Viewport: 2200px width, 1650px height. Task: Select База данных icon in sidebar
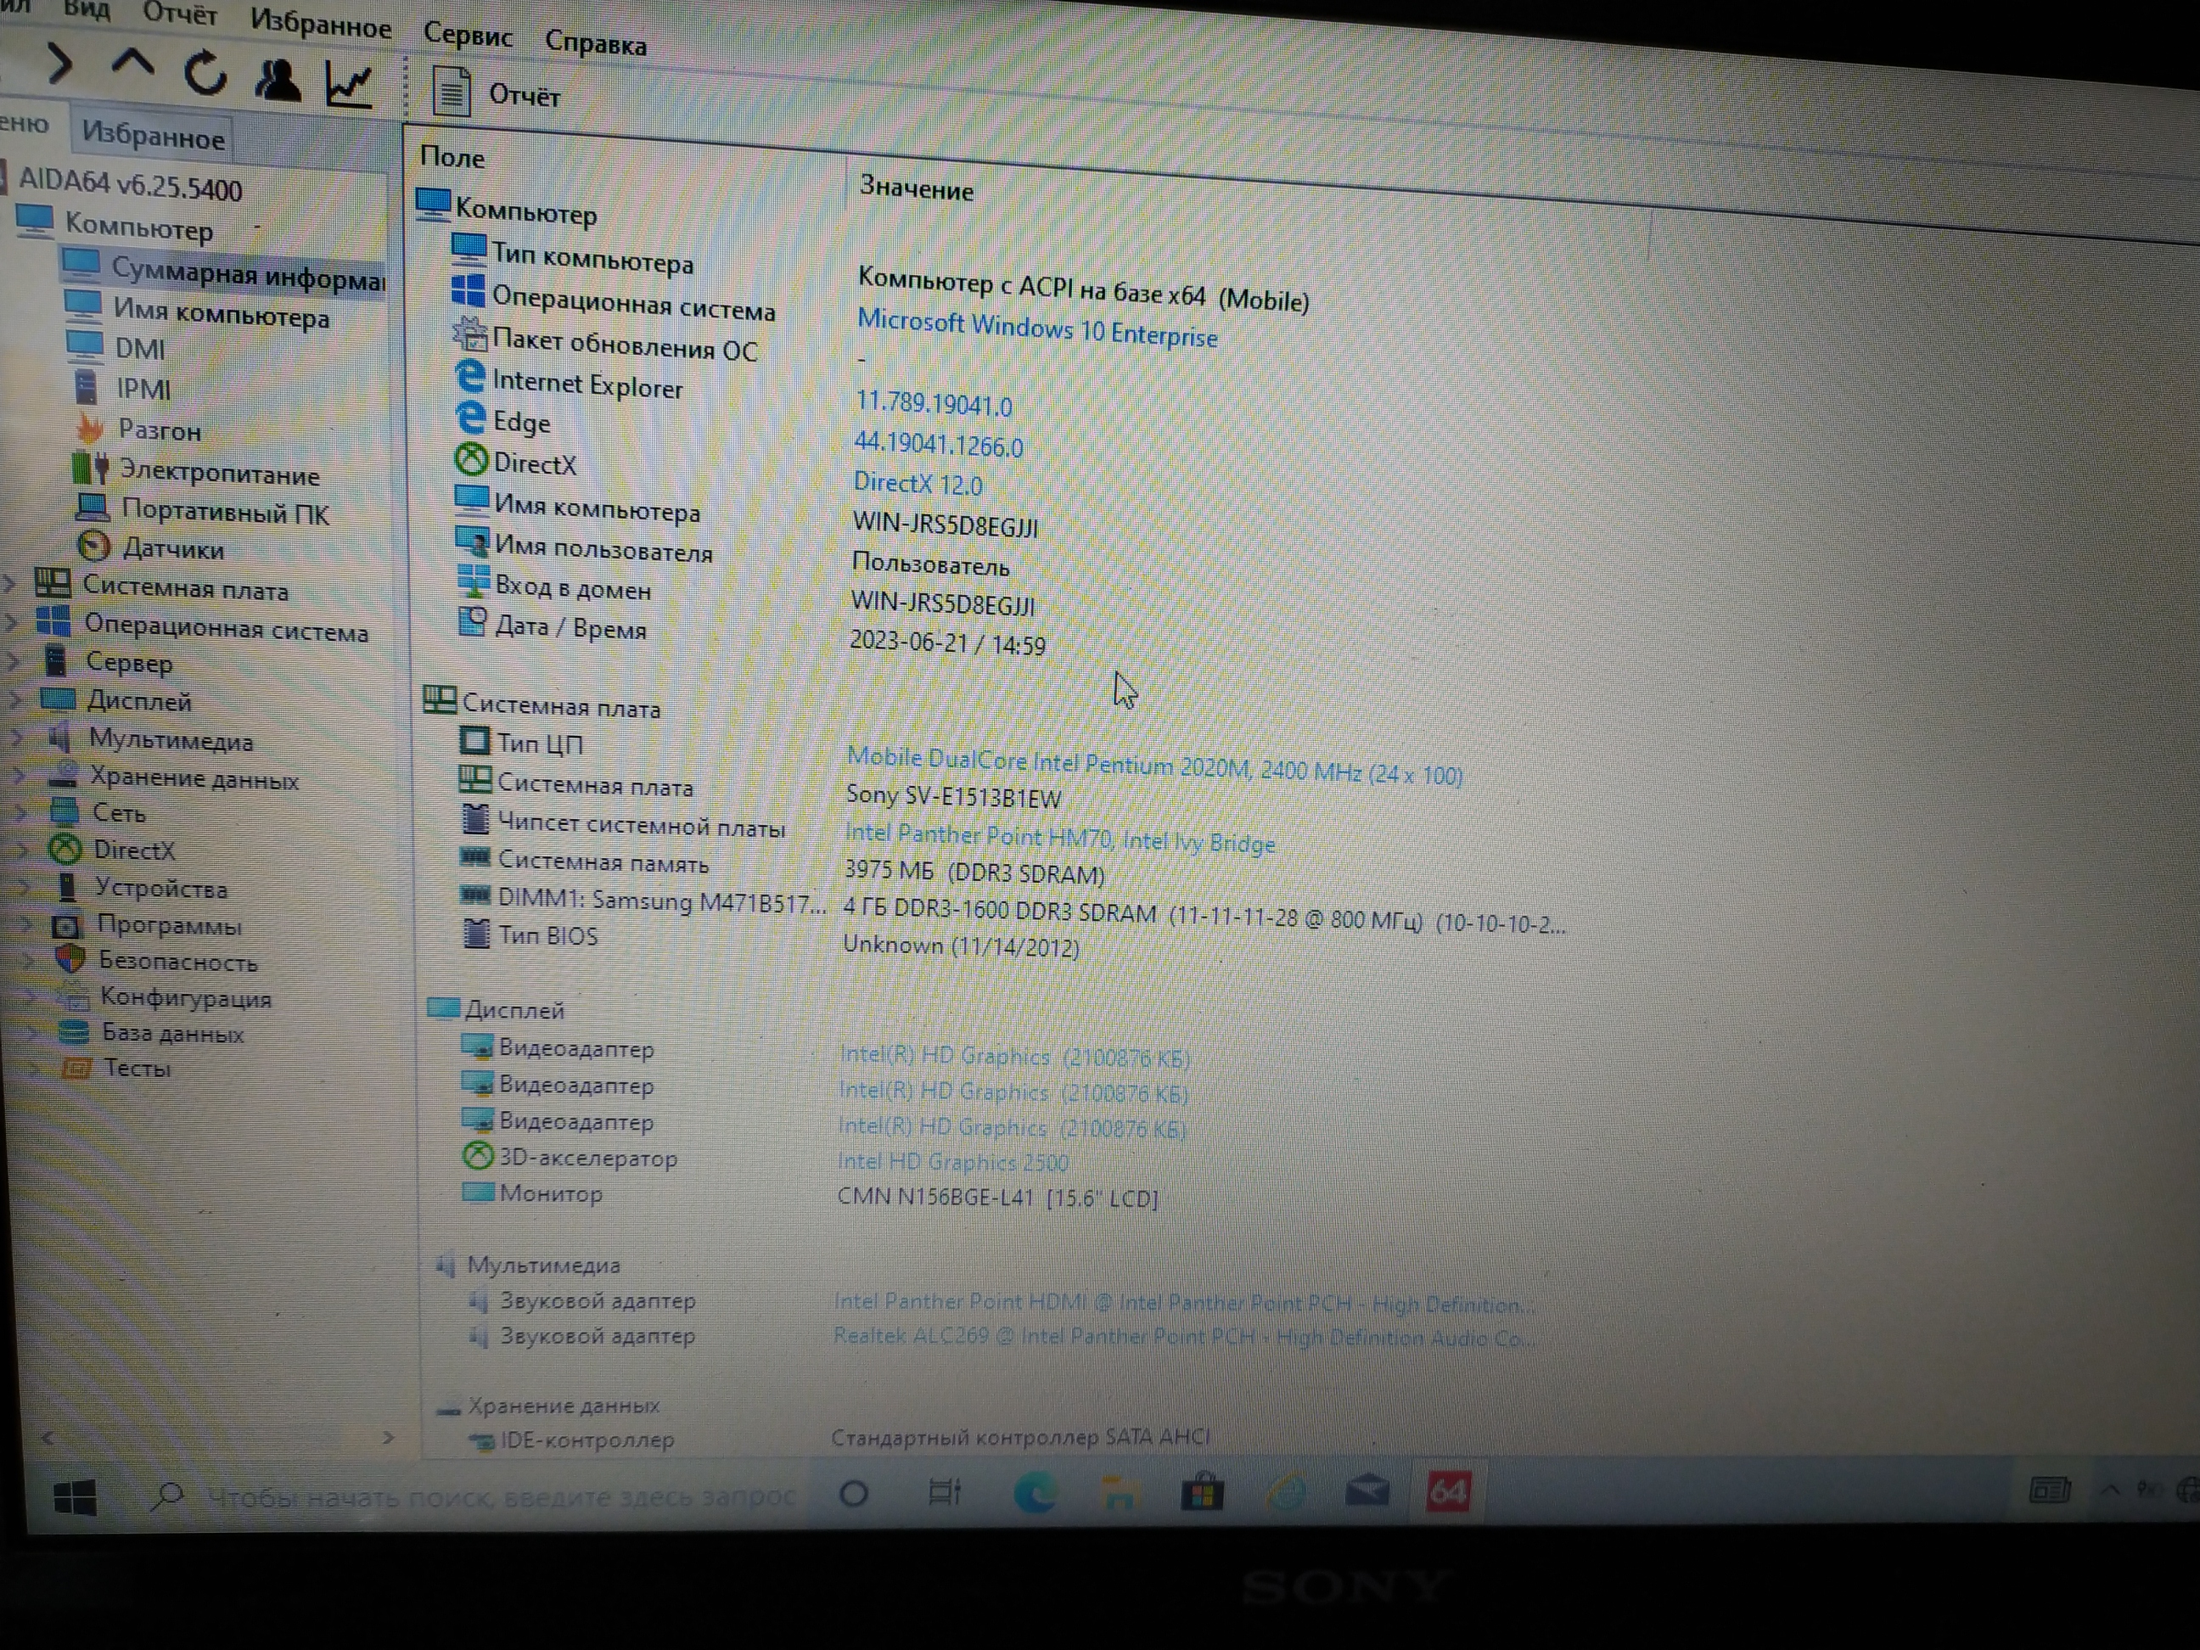pyautogui.click(x=75, y=1032)
